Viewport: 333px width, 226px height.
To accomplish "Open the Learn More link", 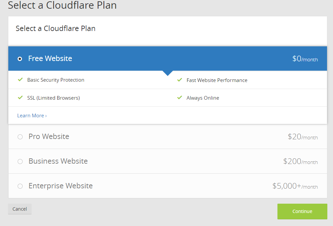I will (32, 116).
